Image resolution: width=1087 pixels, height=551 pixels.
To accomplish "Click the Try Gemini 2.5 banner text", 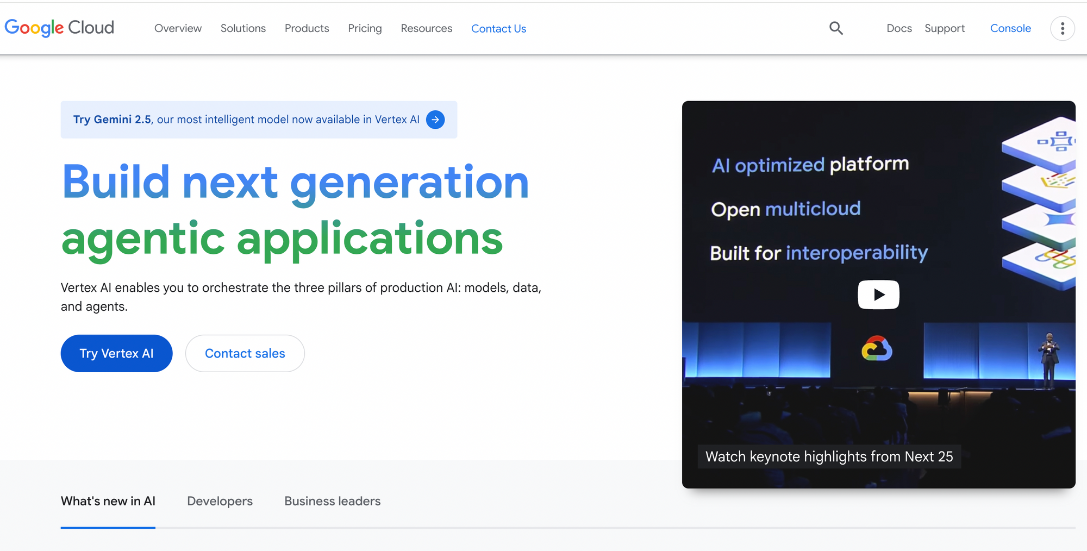I will pos(246,120).
